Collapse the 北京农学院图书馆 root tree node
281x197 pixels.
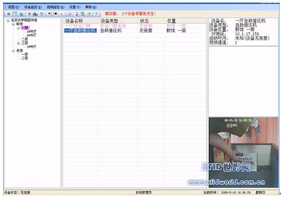point(8,20)
